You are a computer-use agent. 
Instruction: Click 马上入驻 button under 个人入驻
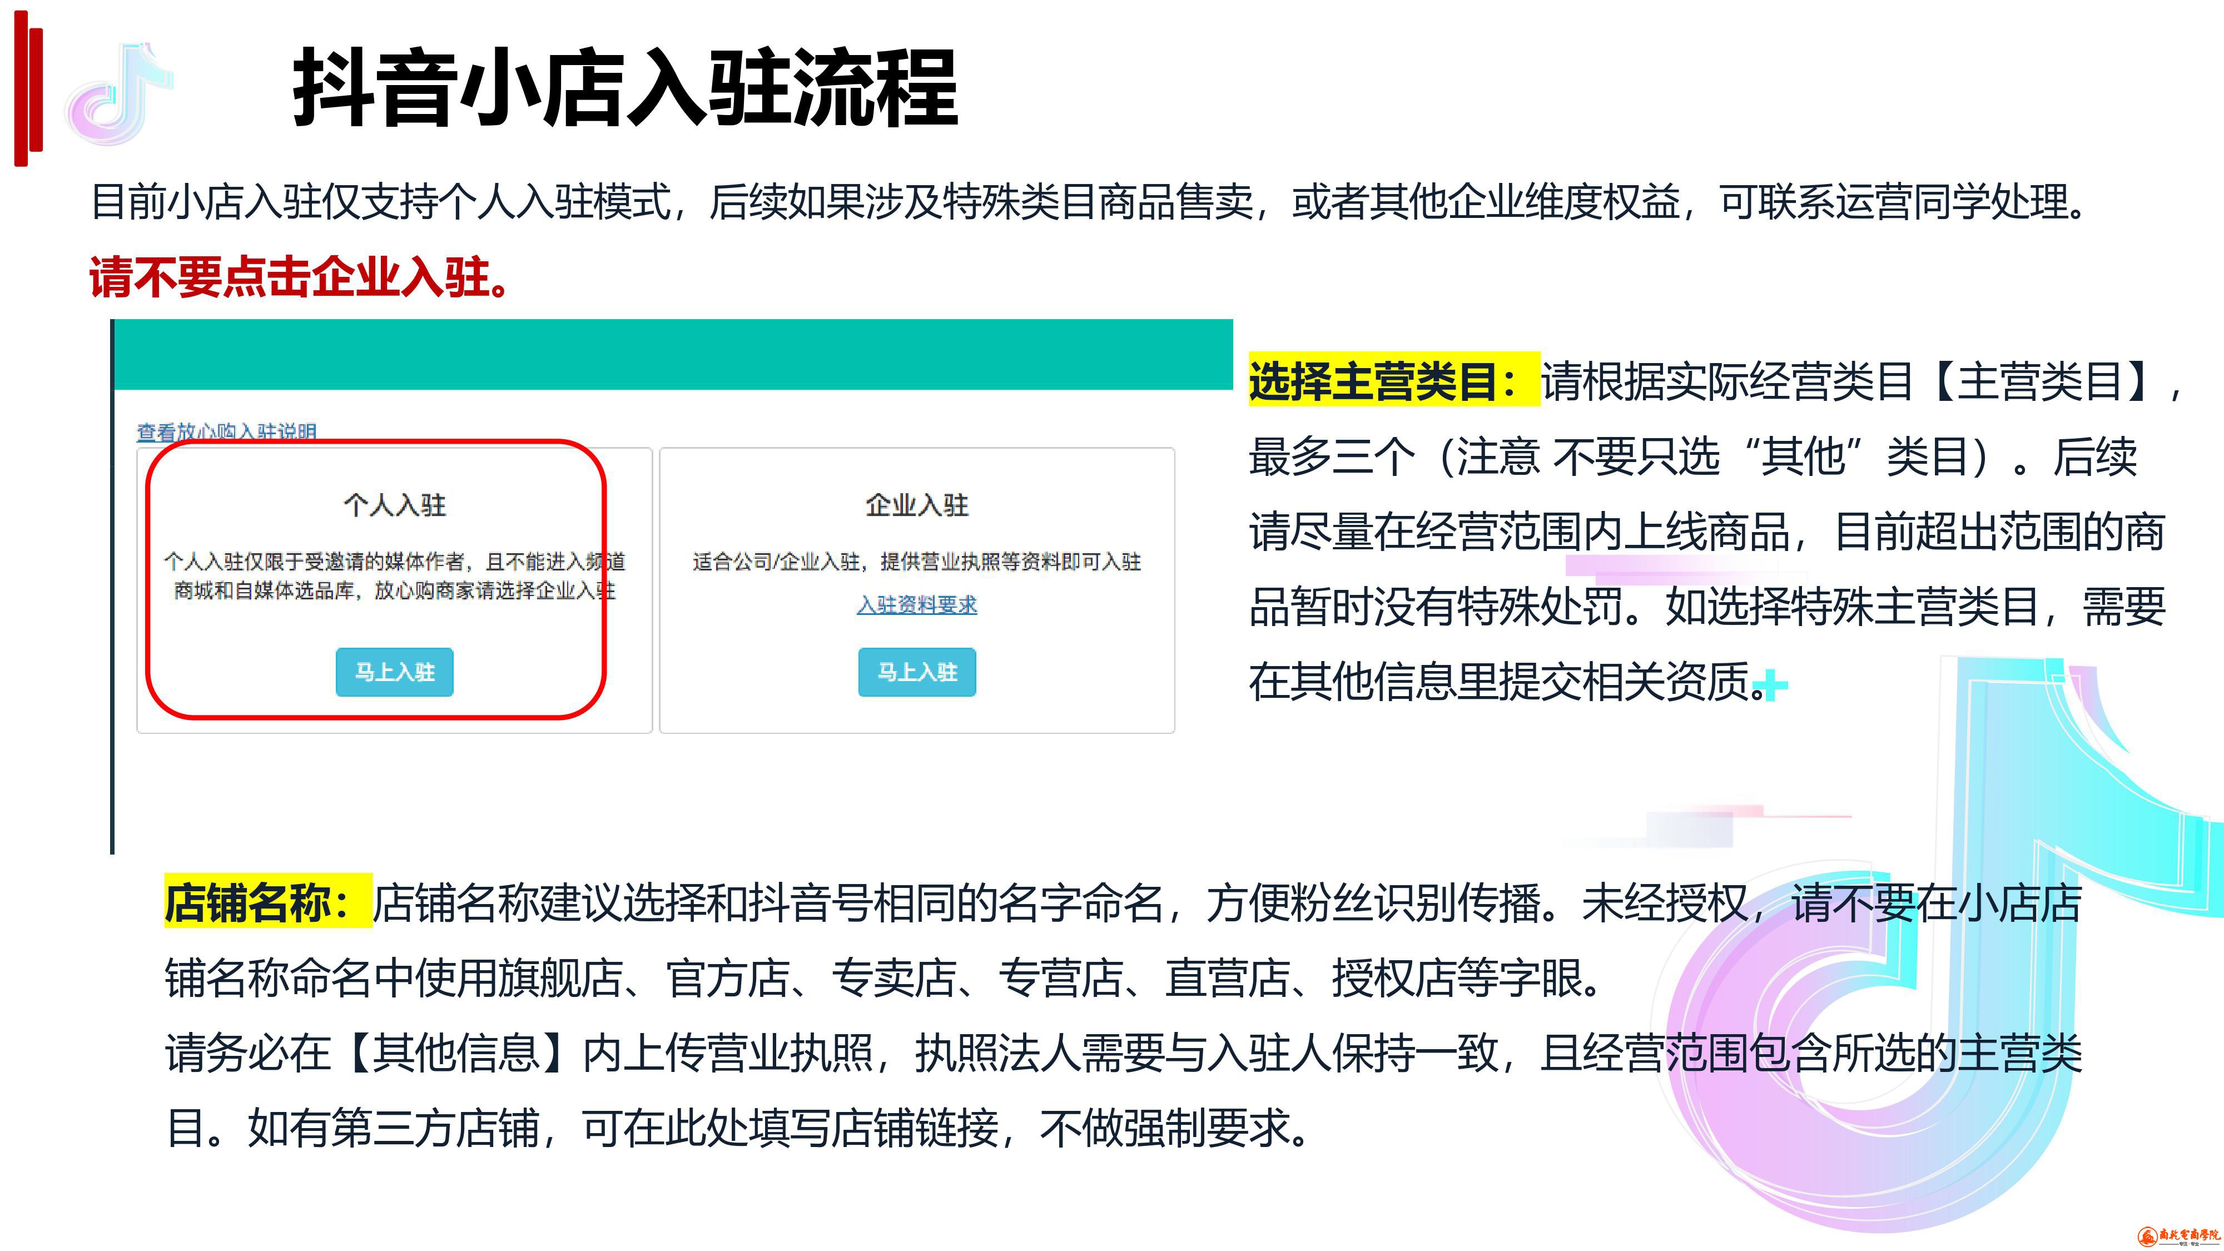click(x=395, y=672)
